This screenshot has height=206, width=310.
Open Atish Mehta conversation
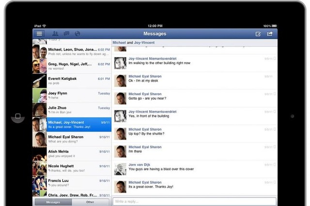(x=72, y=154)
